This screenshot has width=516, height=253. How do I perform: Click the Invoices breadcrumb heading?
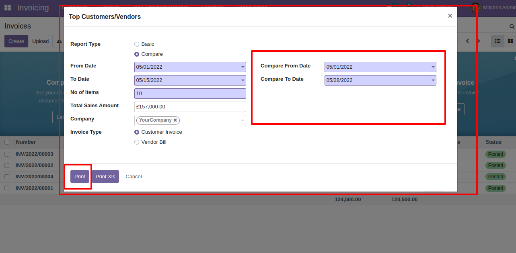pos(18,26)
